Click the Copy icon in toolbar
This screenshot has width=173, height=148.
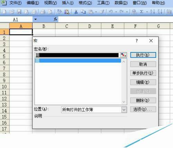(83, 12)
